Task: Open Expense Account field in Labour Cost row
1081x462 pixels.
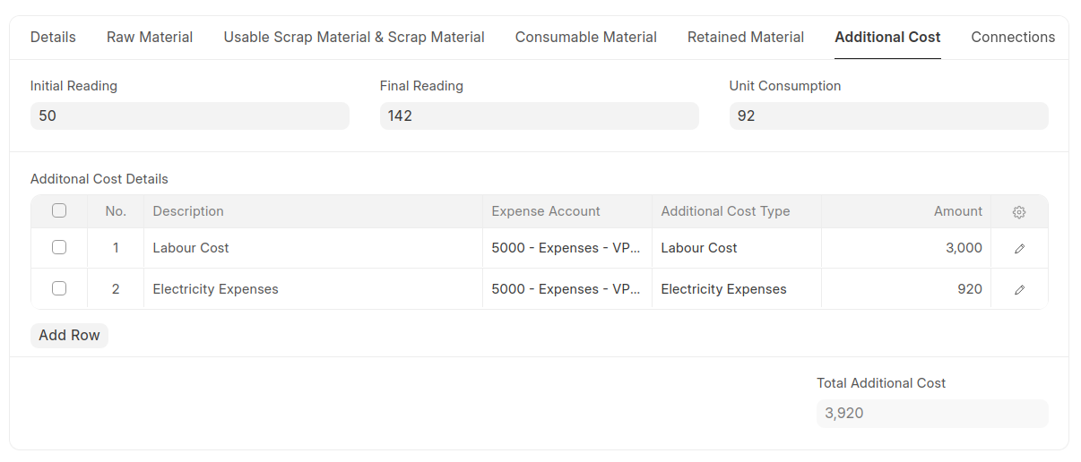Action: (x=567, y=248)
